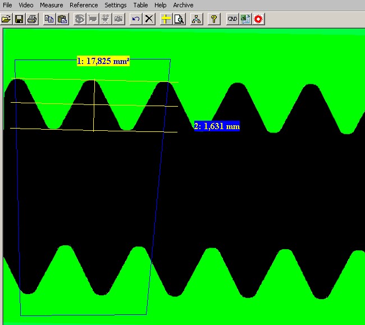Image resolution: width=365 pixels, height=325 pixels.
Task: Click the hierarchy tree diagram icon
Action: [196, 19]
